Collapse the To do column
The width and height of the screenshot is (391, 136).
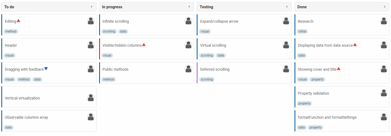tap(92, 7)
